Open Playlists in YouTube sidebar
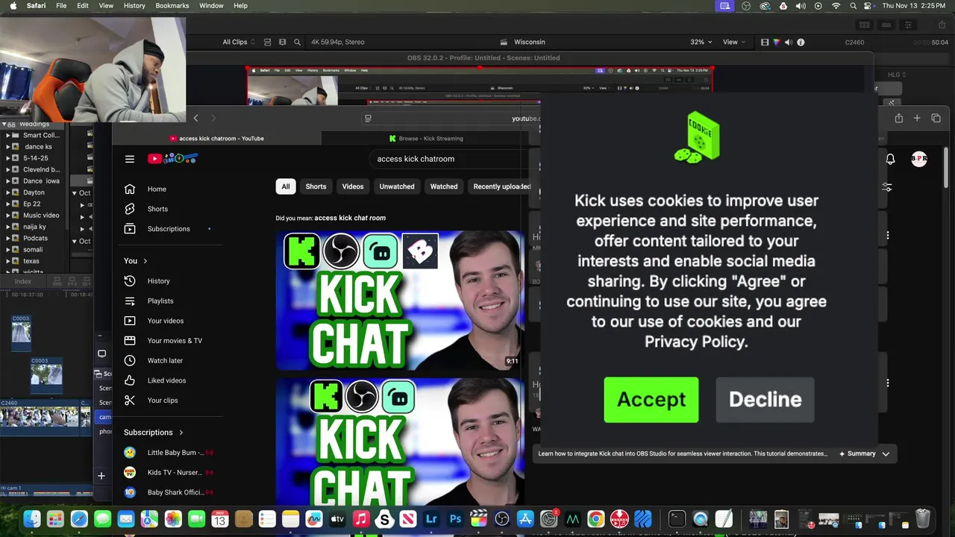955x537 pixels. coord(160,301)
